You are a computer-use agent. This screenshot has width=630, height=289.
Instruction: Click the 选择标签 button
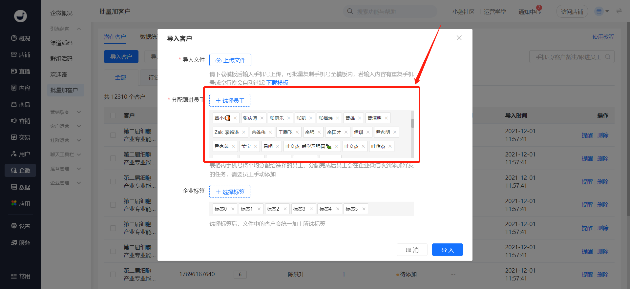230,192
